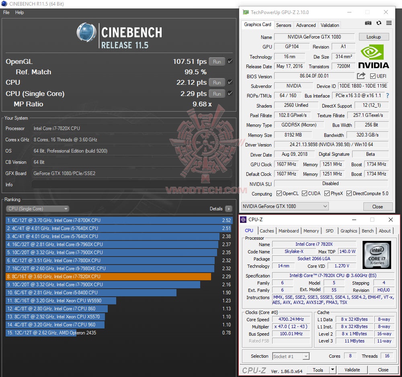
Task: Click the GFX Board GeForce GTX 1080 value
Action: point(131,173)
